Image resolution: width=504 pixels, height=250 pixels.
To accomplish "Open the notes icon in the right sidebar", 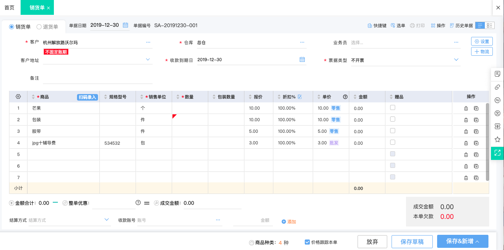I will tap(497, 73).
